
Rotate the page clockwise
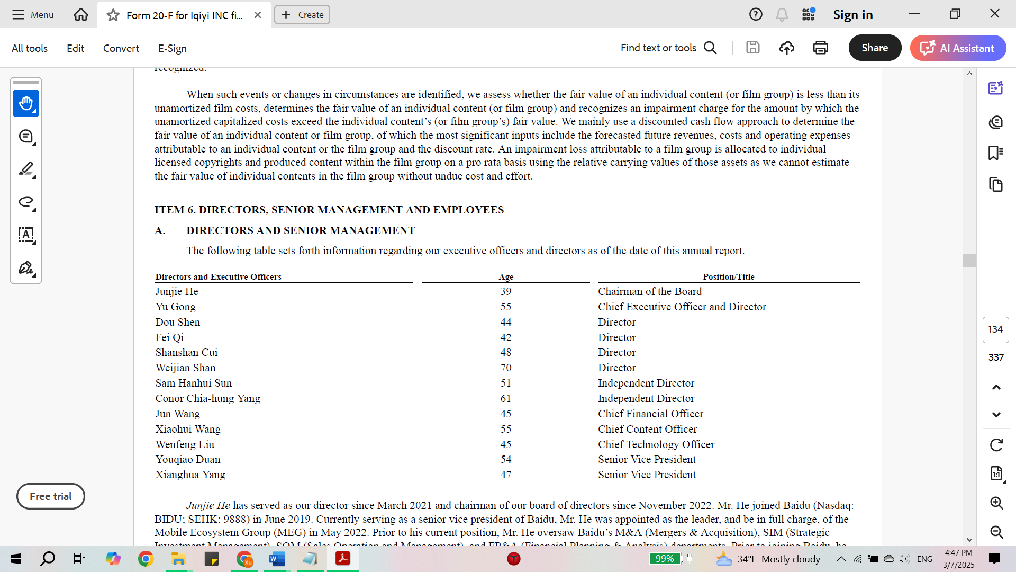[996, 445]
